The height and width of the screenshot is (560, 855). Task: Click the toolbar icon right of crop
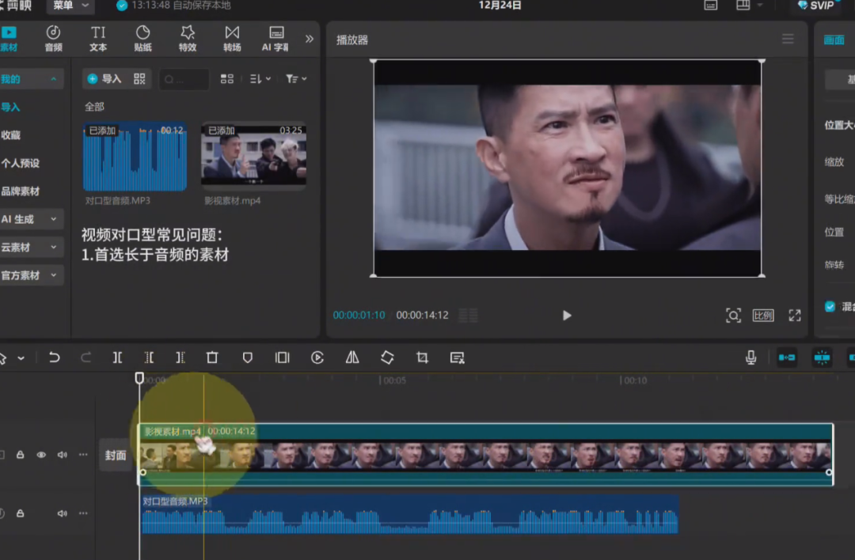click(457, 358)
